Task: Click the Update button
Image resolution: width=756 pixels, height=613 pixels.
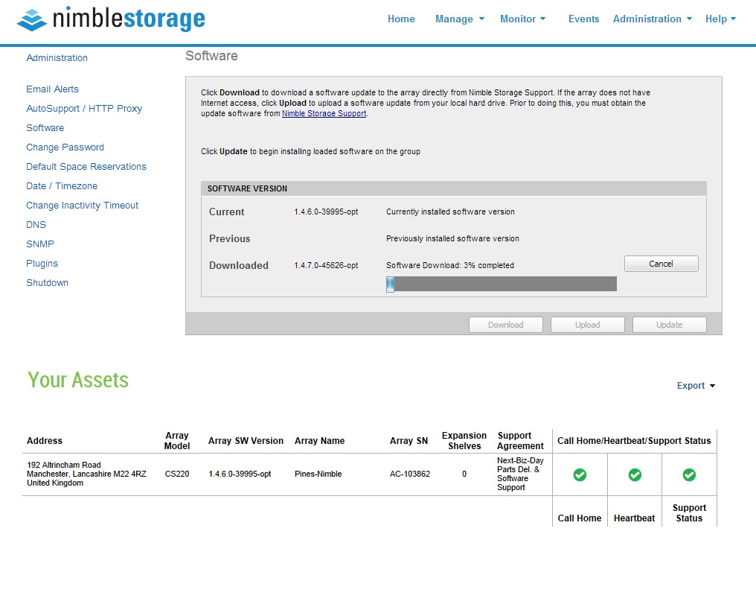Action: [x=669, y=325]
